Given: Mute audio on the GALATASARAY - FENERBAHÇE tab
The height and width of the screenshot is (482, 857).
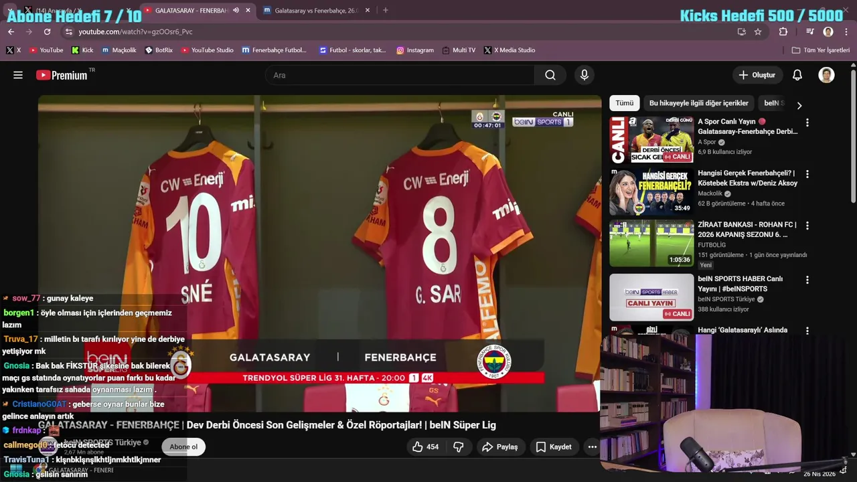Looking at the screenshot, I should point(236,10).
